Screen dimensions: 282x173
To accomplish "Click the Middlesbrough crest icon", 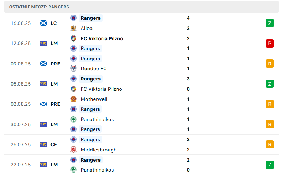I will 74,150.
